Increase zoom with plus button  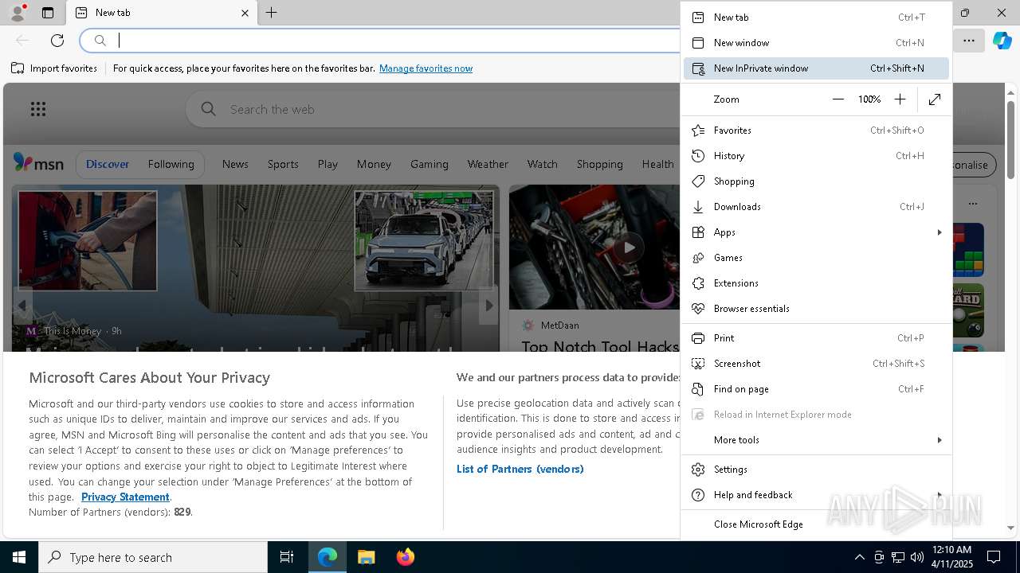(x=900, y=99)
